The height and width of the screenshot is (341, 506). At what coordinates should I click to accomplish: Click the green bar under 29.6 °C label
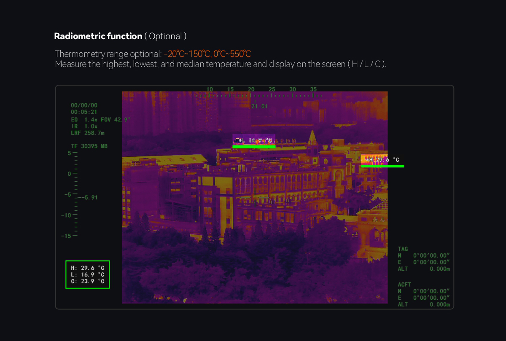click(x=382, y=166)
